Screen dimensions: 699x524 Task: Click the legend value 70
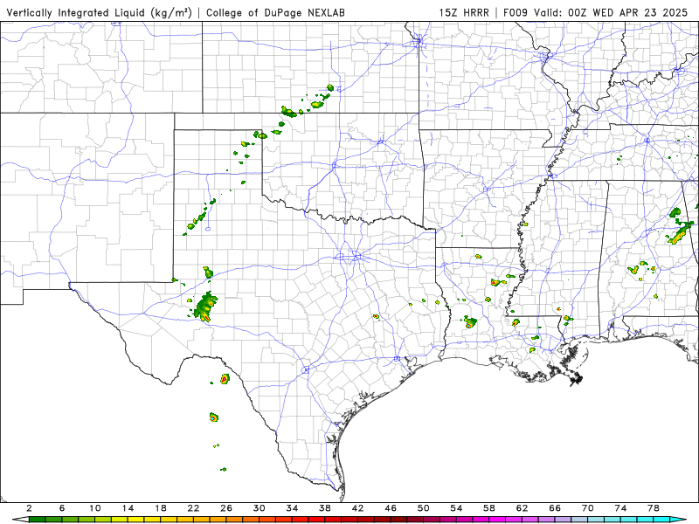[587, 508]
